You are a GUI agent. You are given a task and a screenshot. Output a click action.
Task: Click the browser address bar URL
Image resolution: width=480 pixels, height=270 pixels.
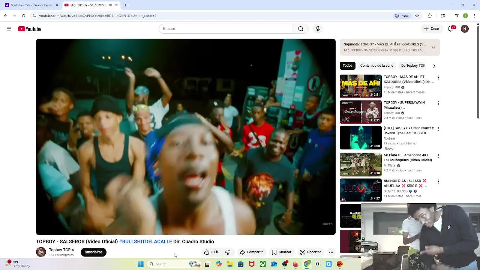pos(97,16)
